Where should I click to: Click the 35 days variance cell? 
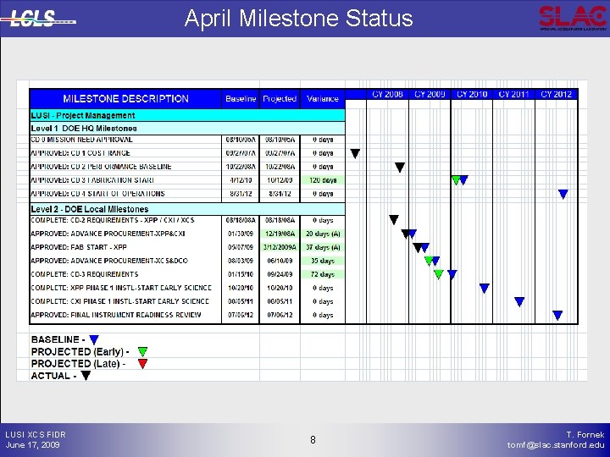pos(323,261)
